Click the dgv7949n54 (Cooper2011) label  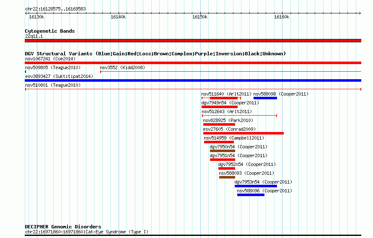point(230,103)
